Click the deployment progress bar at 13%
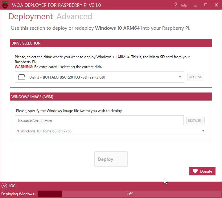This screenshot has width=222, height=198. tap(129, 194)
